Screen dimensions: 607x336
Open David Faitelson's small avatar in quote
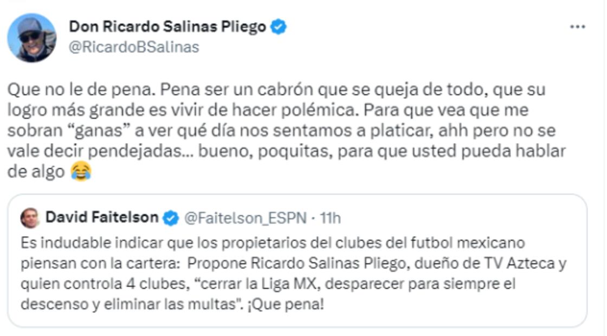(x=30, y=218)
